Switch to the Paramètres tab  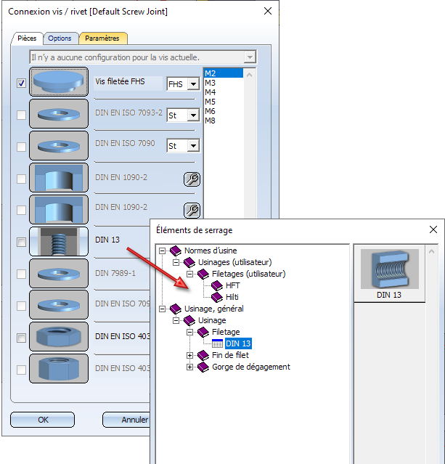coord(102,38)
